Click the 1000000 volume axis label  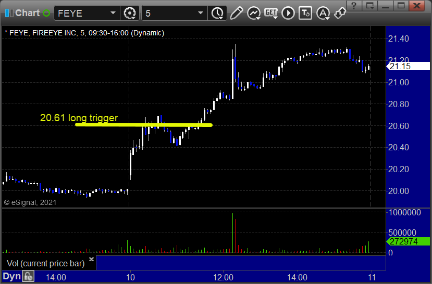tap(404, 212)
